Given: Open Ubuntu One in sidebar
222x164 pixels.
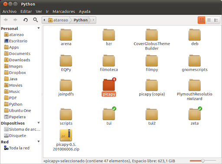Looking at the screenshot, I should pyautogui.click(x=17, y=110).
